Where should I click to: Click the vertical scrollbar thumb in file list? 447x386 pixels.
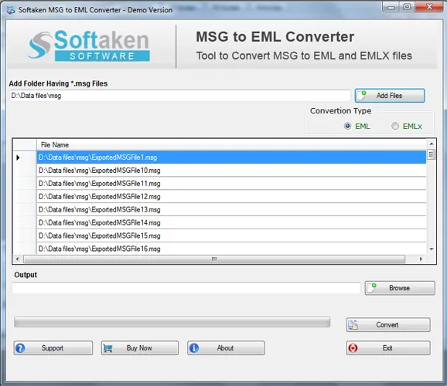pyautogui.click(x=431, y=154)
